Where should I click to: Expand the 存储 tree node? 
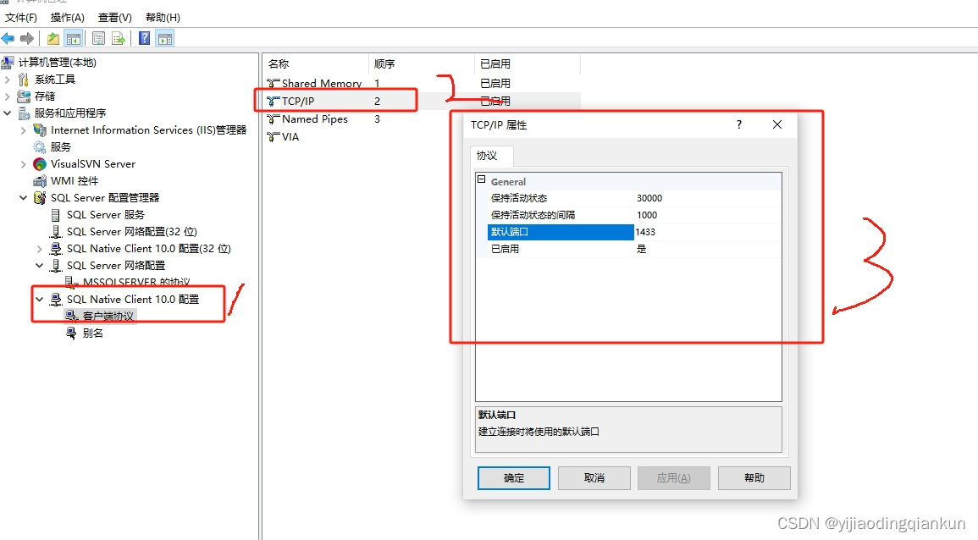tap(8, 96)
